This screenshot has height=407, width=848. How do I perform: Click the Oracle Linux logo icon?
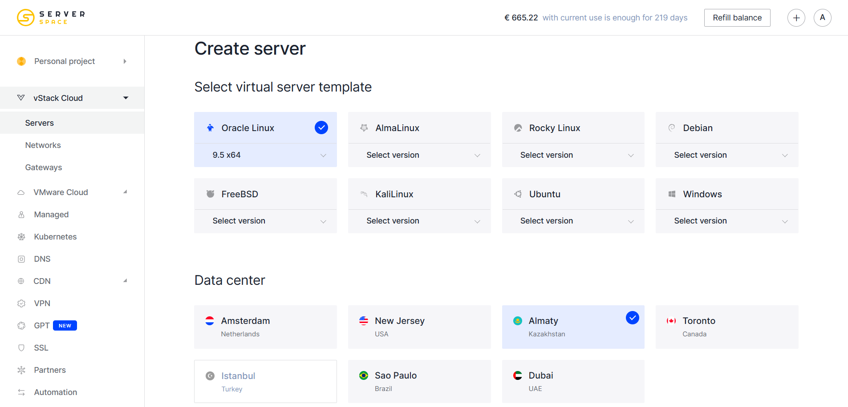211,128
